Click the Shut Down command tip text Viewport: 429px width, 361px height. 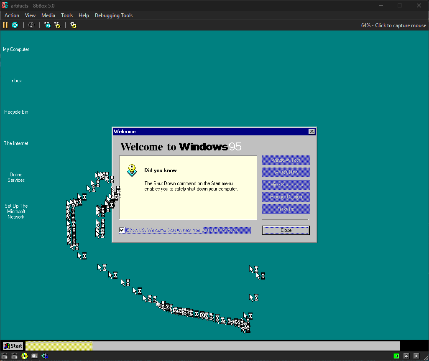pos(191,186)
